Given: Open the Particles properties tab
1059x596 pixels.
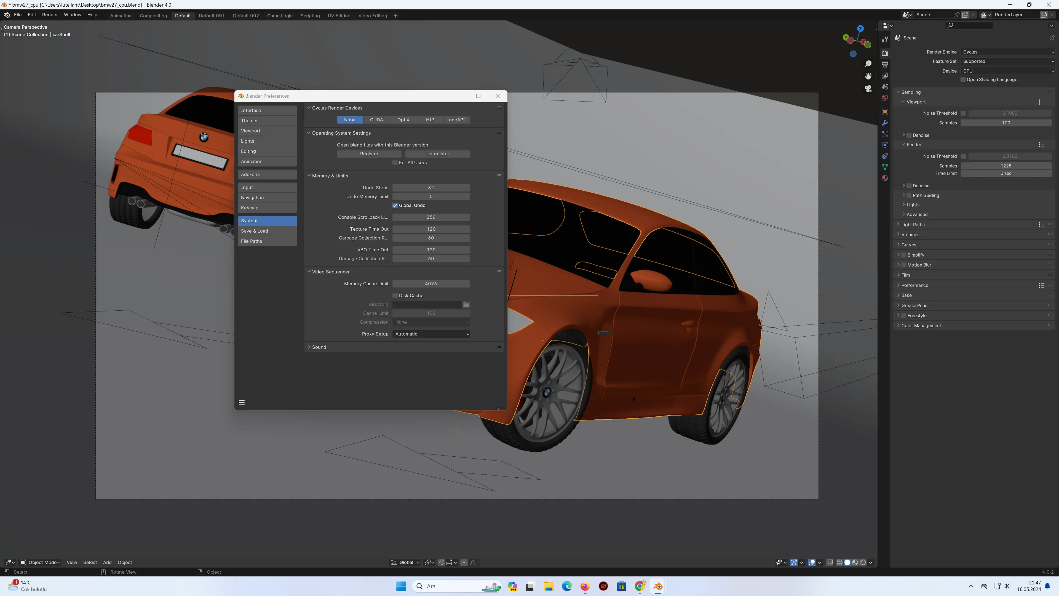Looking at the screenshot, I should pyautogui.click(x=885, y=134).
